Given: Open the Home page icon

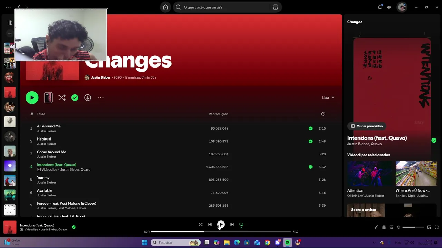Looking at the screenshot, I should coord(165,7).
